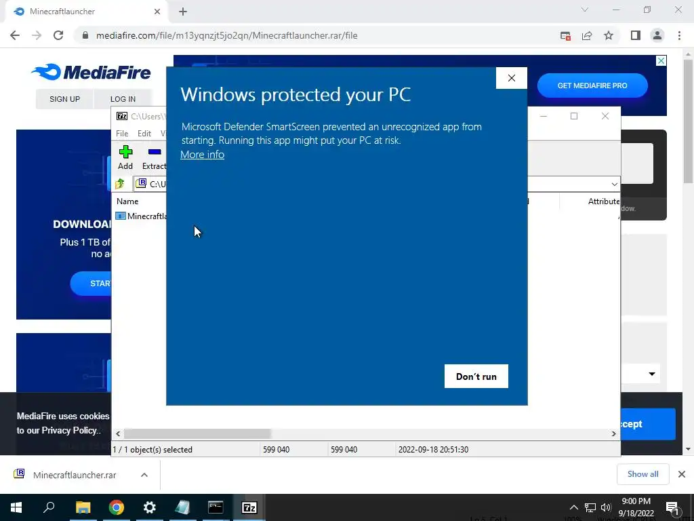Expand the Minecraftlauncher.rar download options chevron
Viewport: 694px width, 521px height.
(144, 475)
